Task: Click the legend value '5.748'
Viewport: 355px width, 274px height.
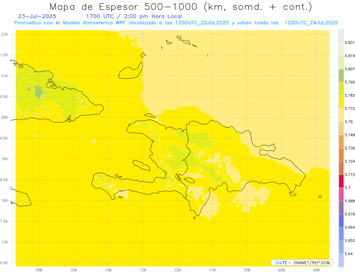Action: click(x=350, y=135)
